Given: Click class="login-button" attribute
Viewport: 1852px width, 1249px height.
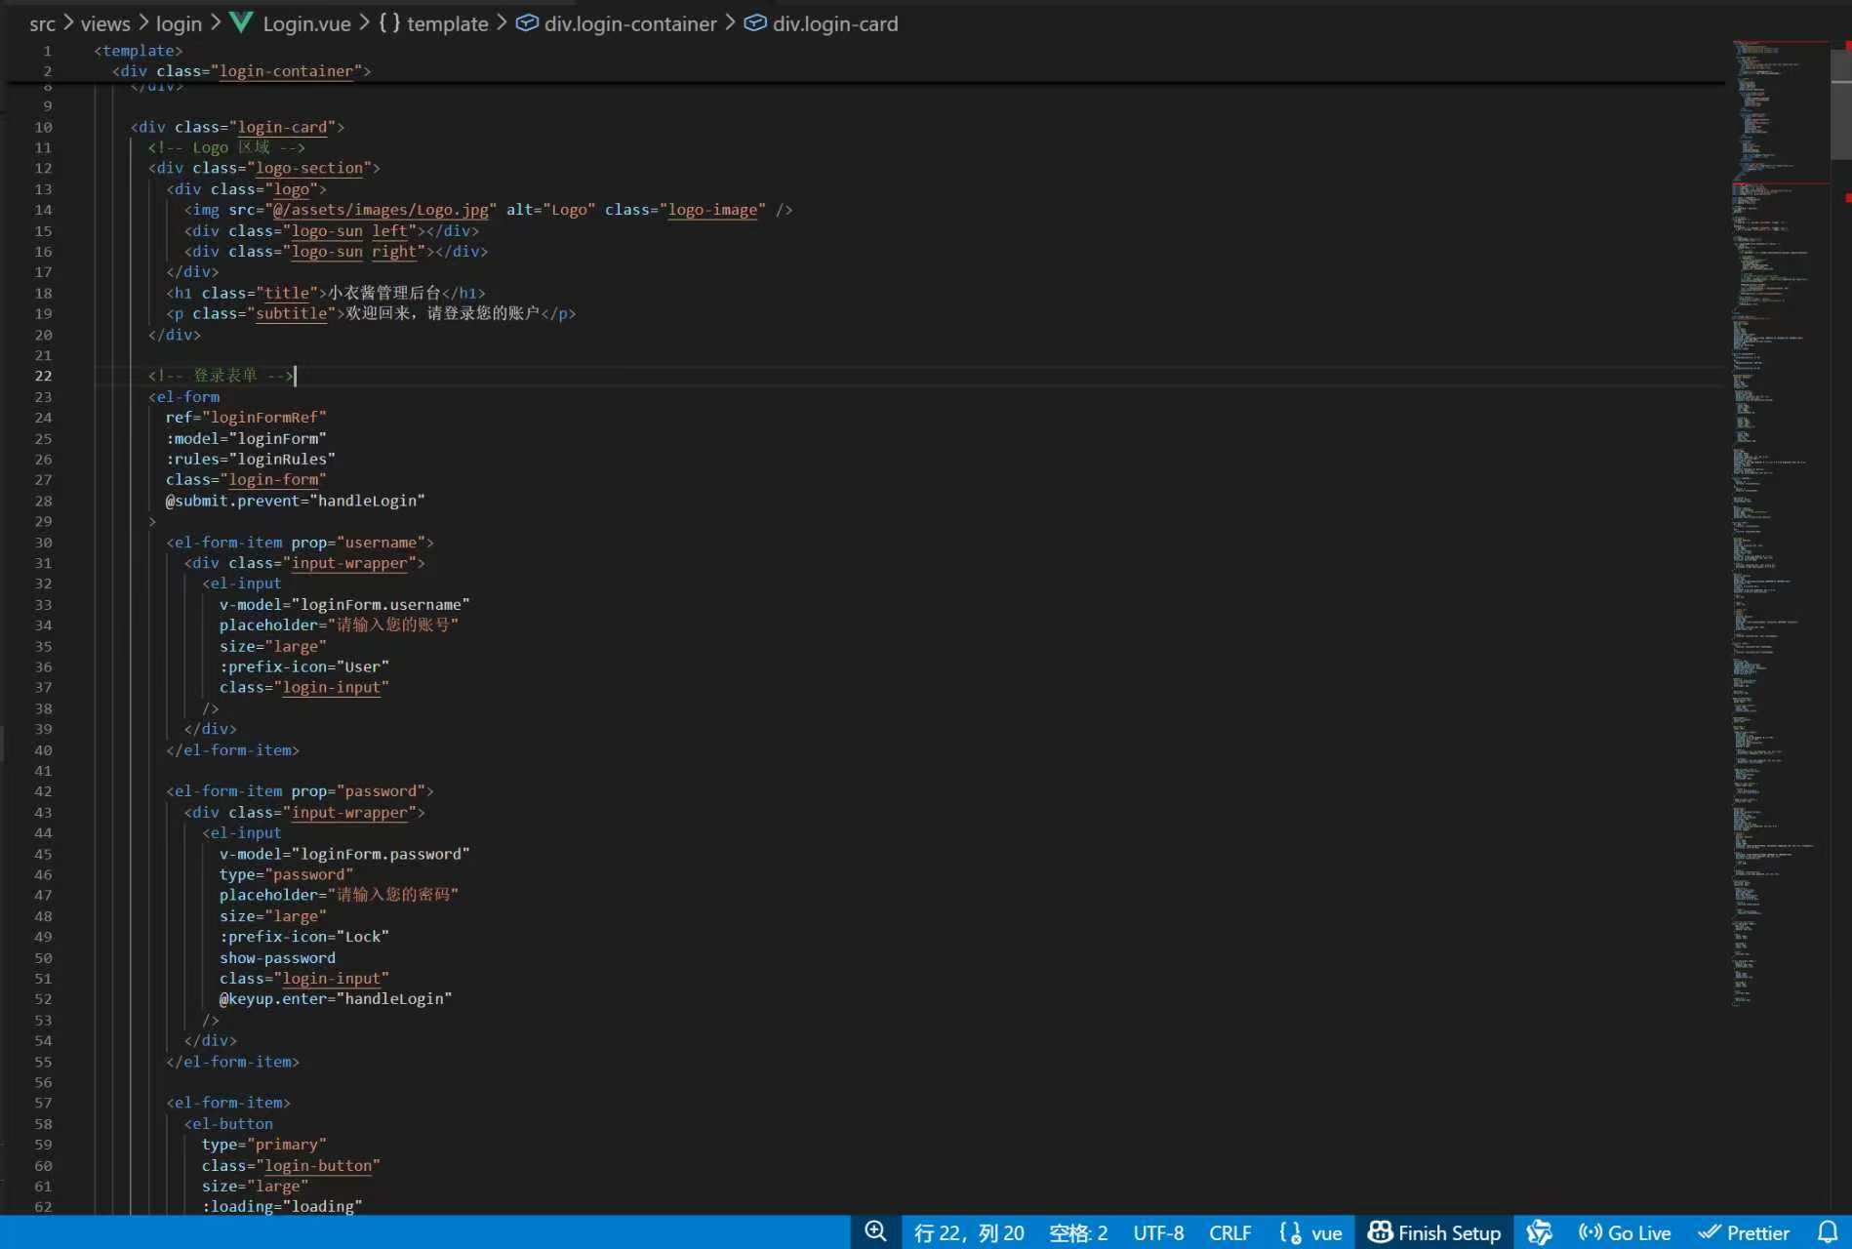Looking at the screenshot, I should click(x=291, y=1166).
